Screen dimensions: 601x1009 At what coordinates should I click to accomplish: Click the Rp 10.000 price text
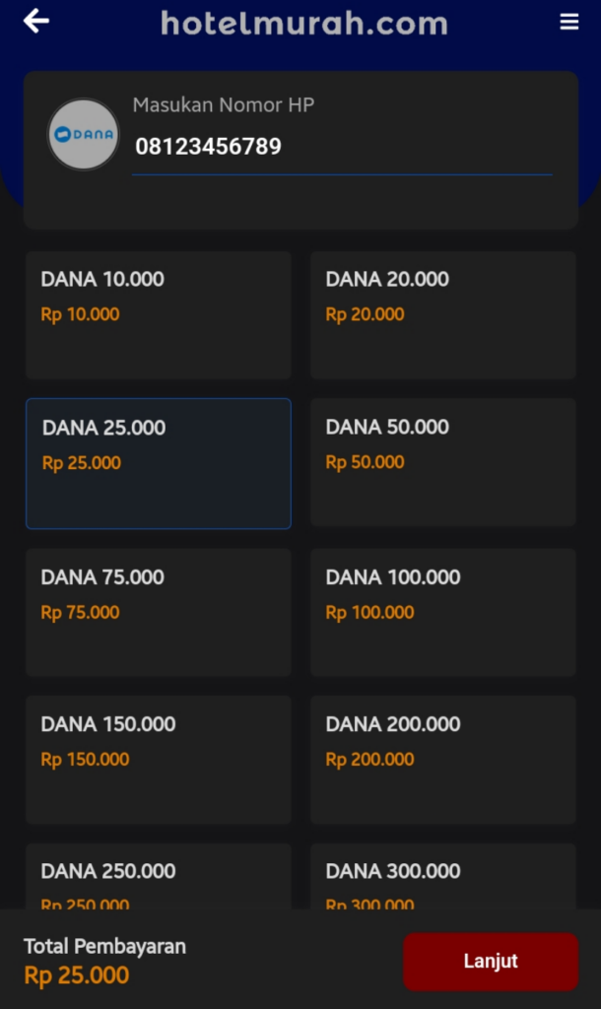(x=72, y=314)
